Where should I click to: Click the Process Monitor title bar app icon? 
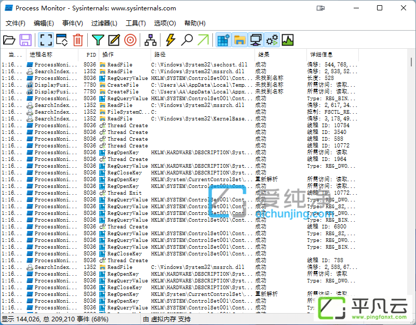pos(9,8)
